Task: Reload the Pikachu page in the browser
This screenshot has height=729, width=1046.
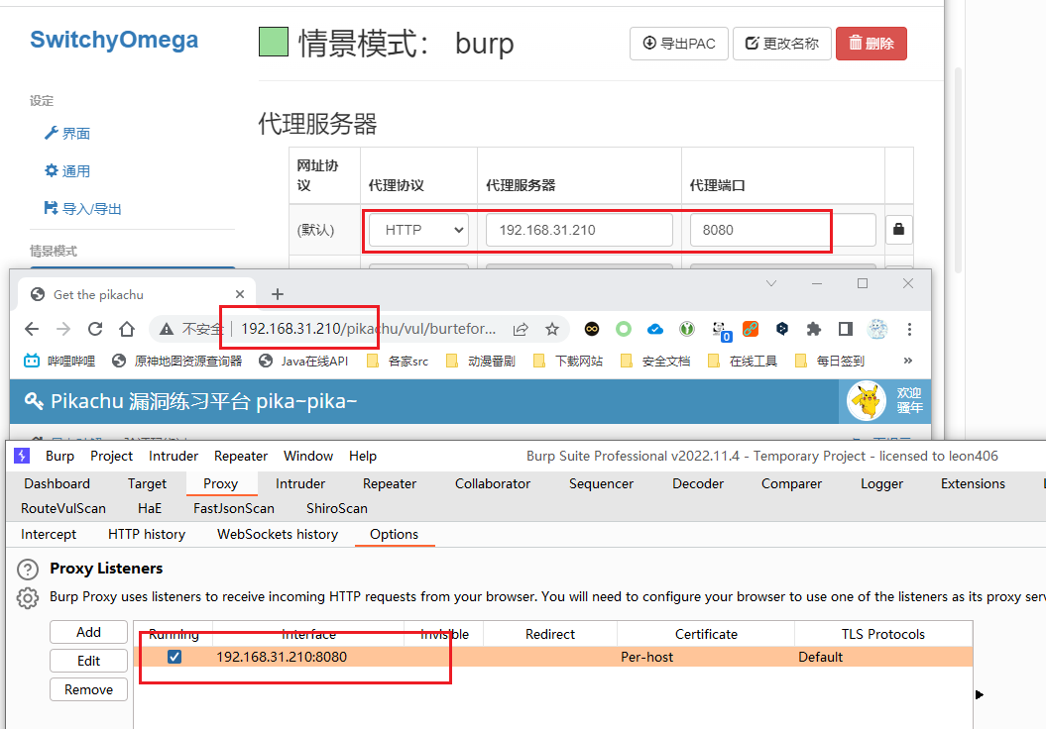Action: point(95,329)
